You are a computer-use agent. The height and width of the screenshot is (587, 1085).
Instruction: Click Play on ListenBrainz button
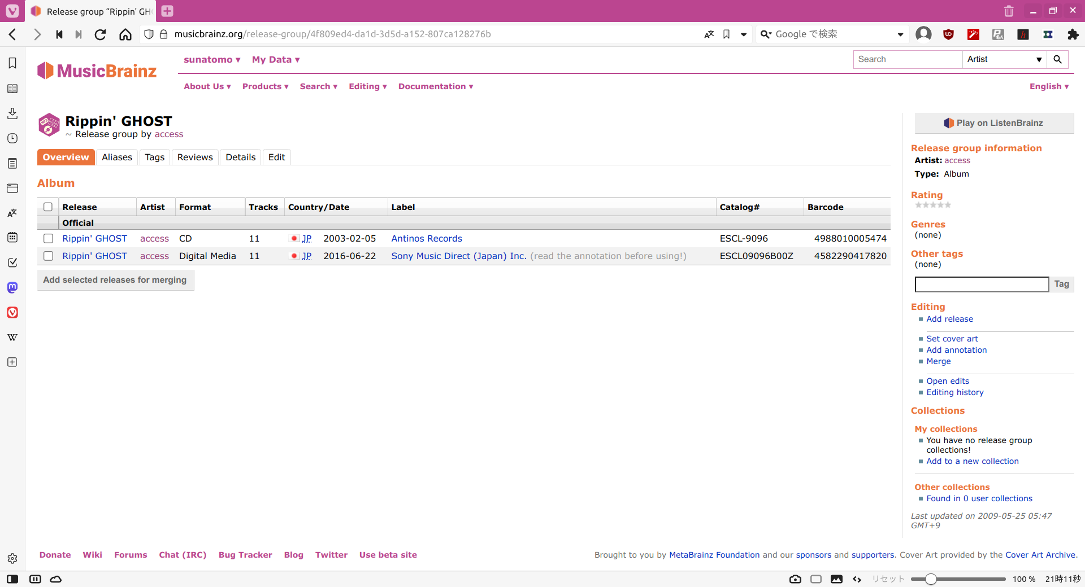pos(994,123)
